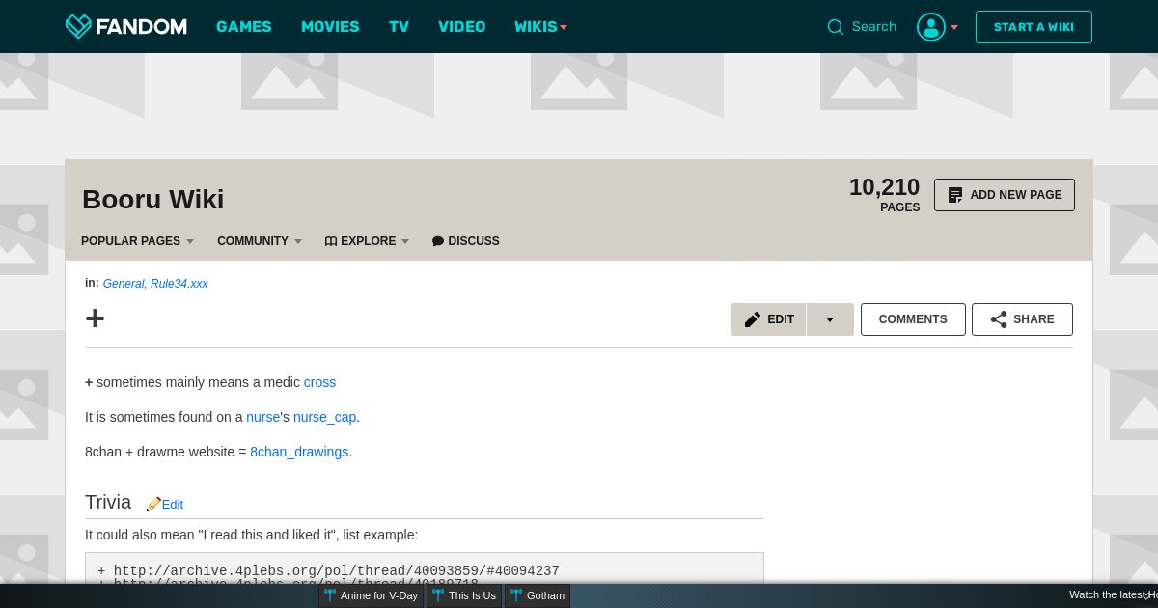Screen dimensions: 1158x608
Task: Open the Movies section
Action: pyautogui.click(x=330, y=27)
